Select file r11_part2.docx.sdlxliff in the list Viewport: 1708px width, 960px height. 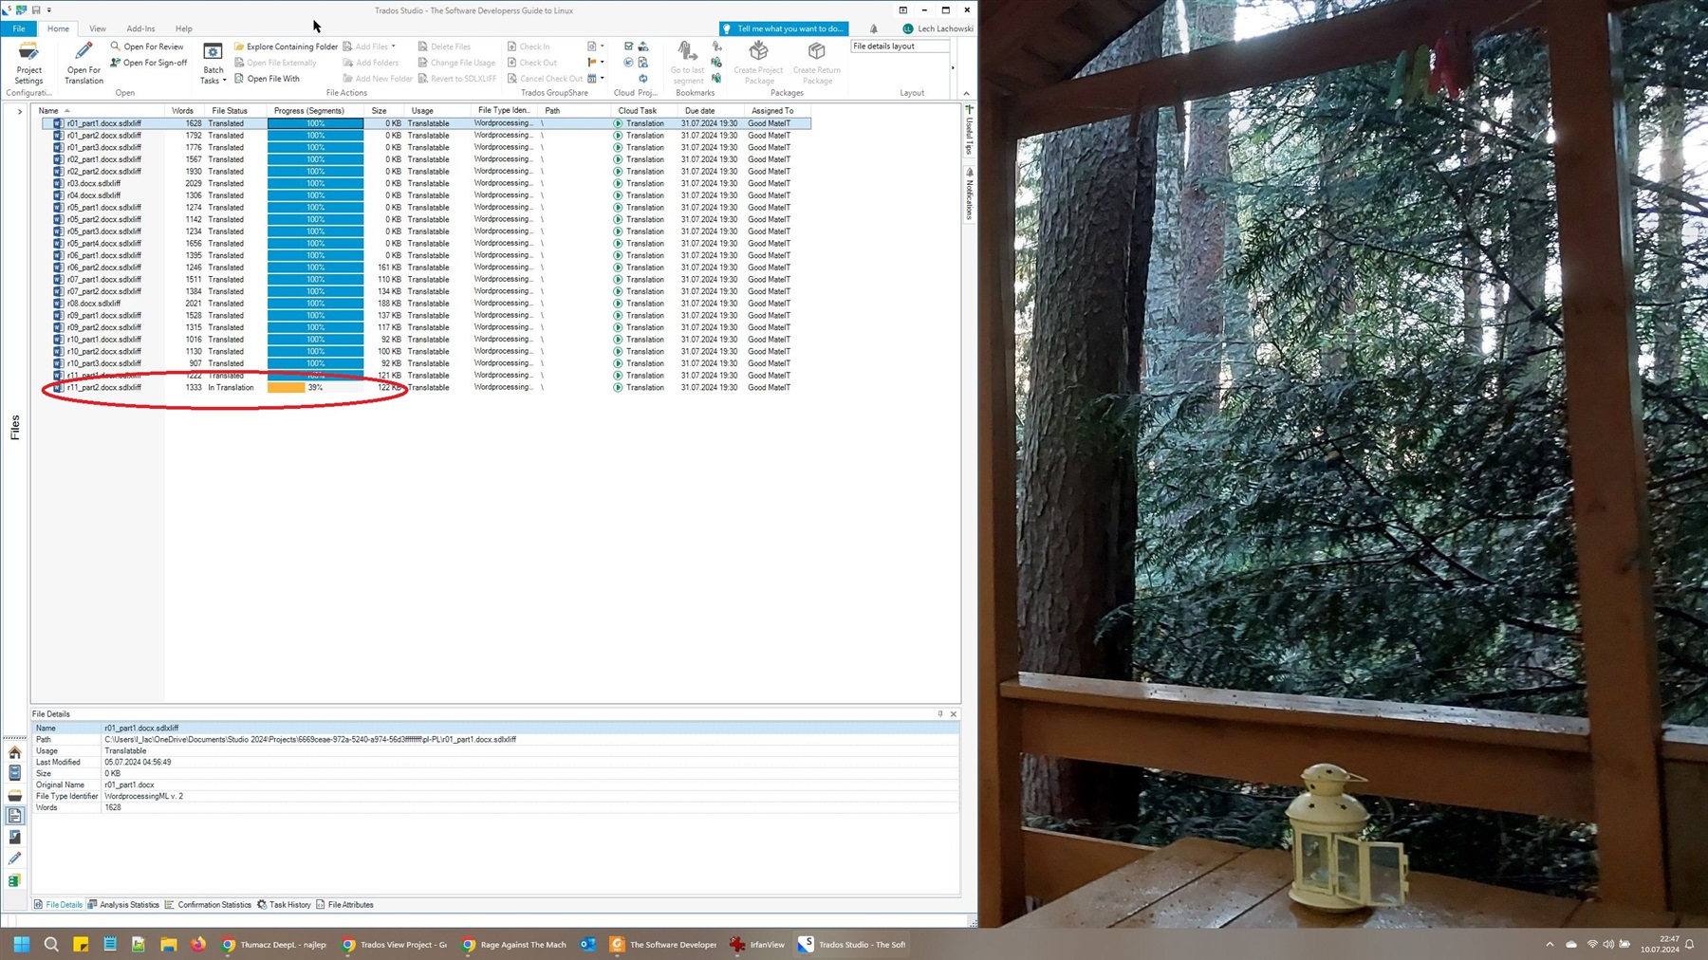point(104,387)
